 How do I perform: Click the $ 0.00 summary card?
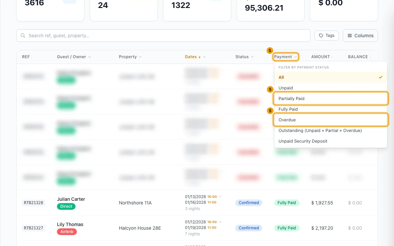point(344,10)
